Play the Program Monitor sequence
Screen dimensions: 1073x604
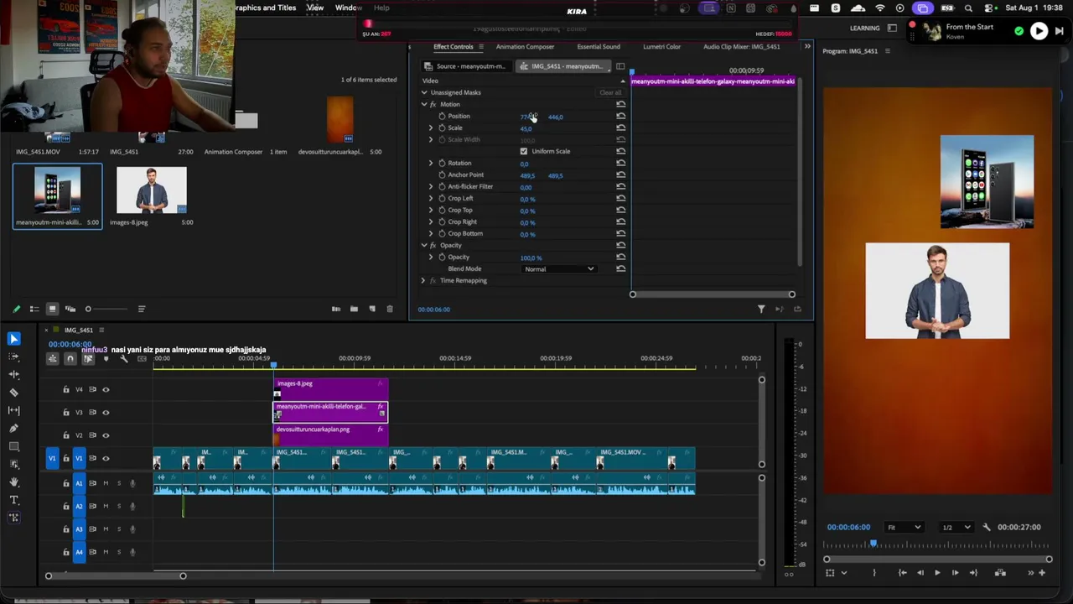click(x=937, y=573)
